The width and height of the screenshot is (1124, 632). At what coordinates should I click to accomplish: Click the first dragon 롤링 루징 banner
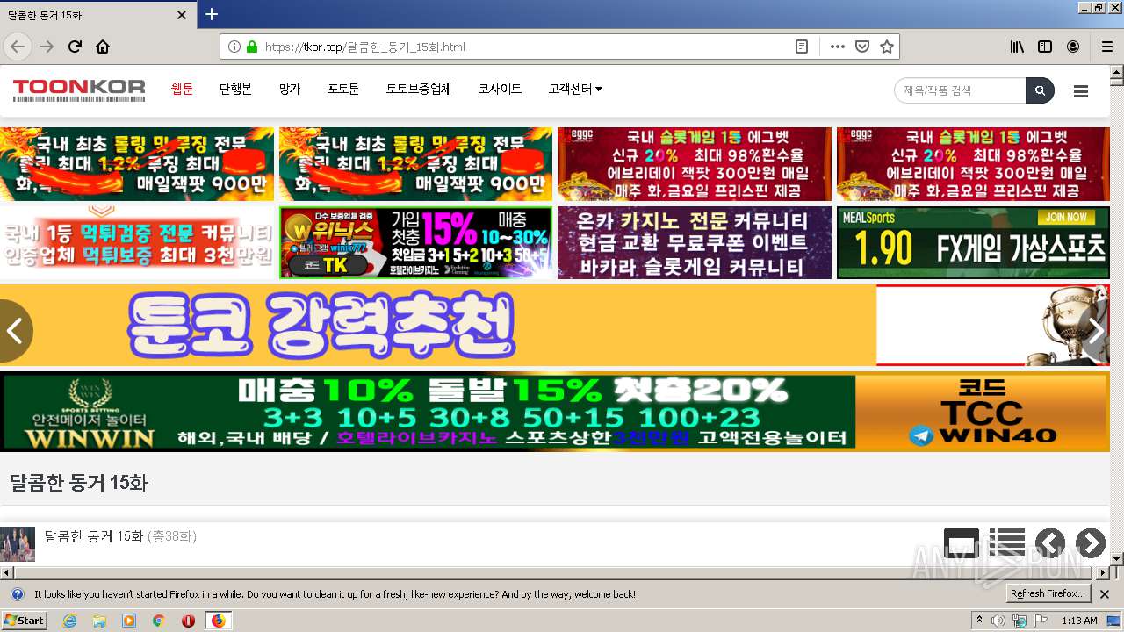(137, 164)
